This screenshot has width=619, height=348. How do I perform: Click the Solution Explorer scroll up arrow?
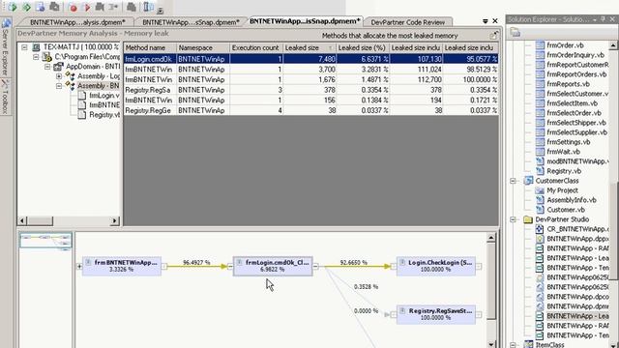[x=613, y=45]
